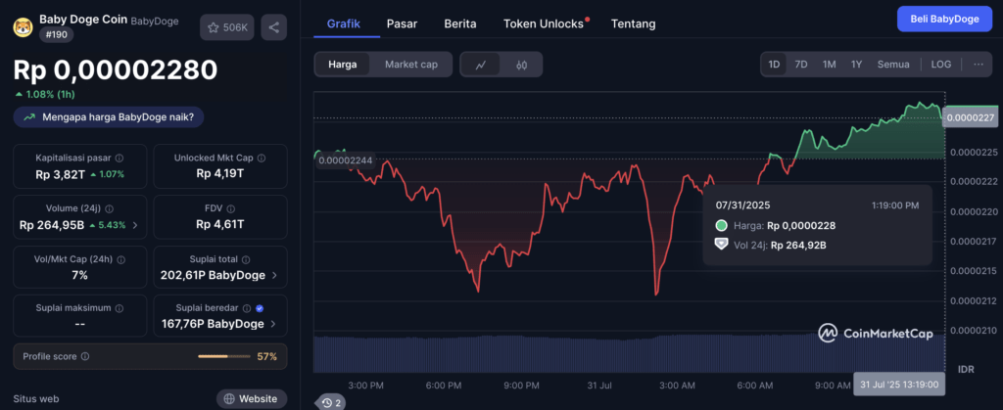
Task: Open the Tentang tab
Action: [634, 24]
